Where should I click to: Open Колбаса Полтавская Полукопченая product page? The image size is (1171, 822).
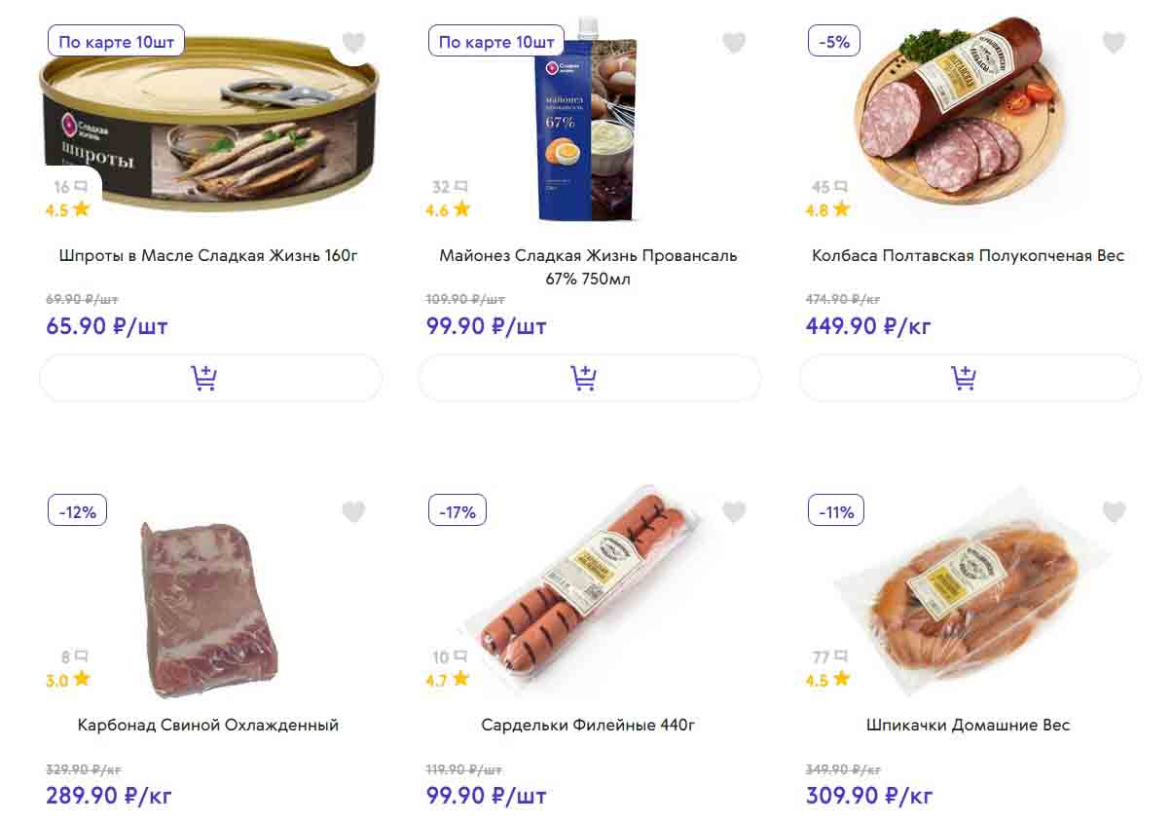[968, 256]
